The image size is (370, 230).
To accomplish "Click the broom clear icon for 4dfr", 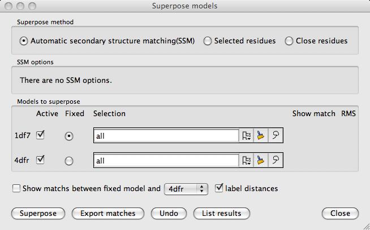I will [x=260, y=161].
